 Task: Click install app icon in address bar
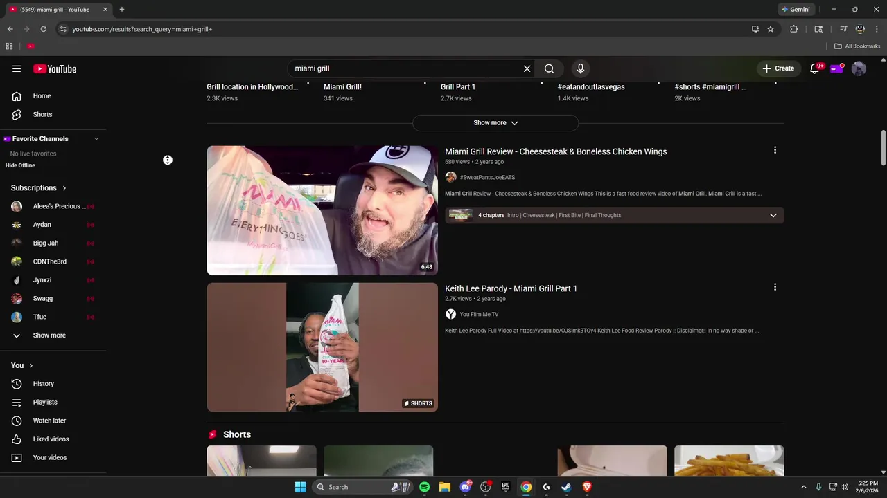coord(755,29)
